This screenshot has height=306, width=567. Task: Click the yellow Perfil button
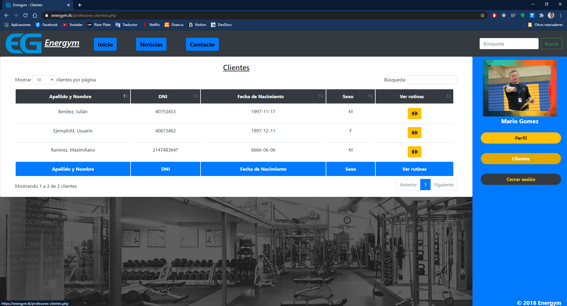click(x=521, y=138)
